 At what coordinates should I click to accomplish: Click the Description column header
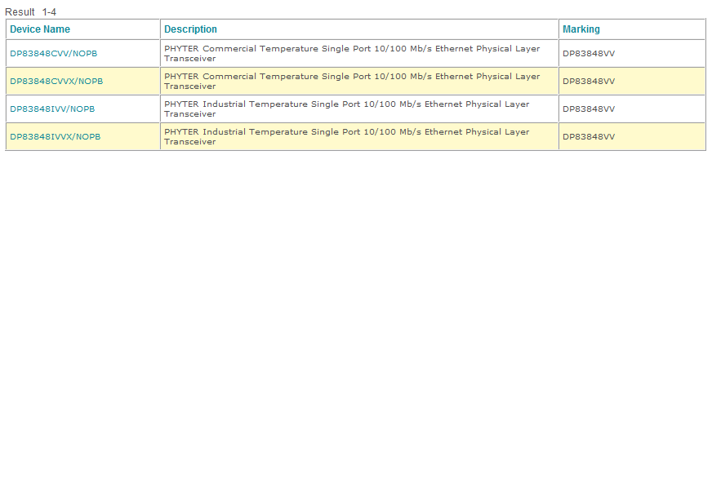click(190, 29)
